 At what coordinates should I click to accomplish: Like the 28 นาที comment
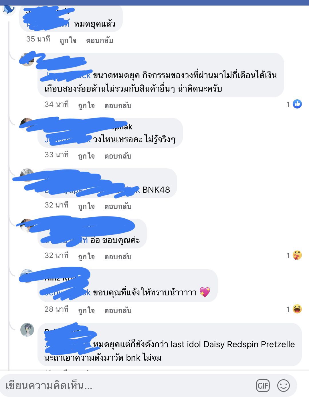point(86,310)
